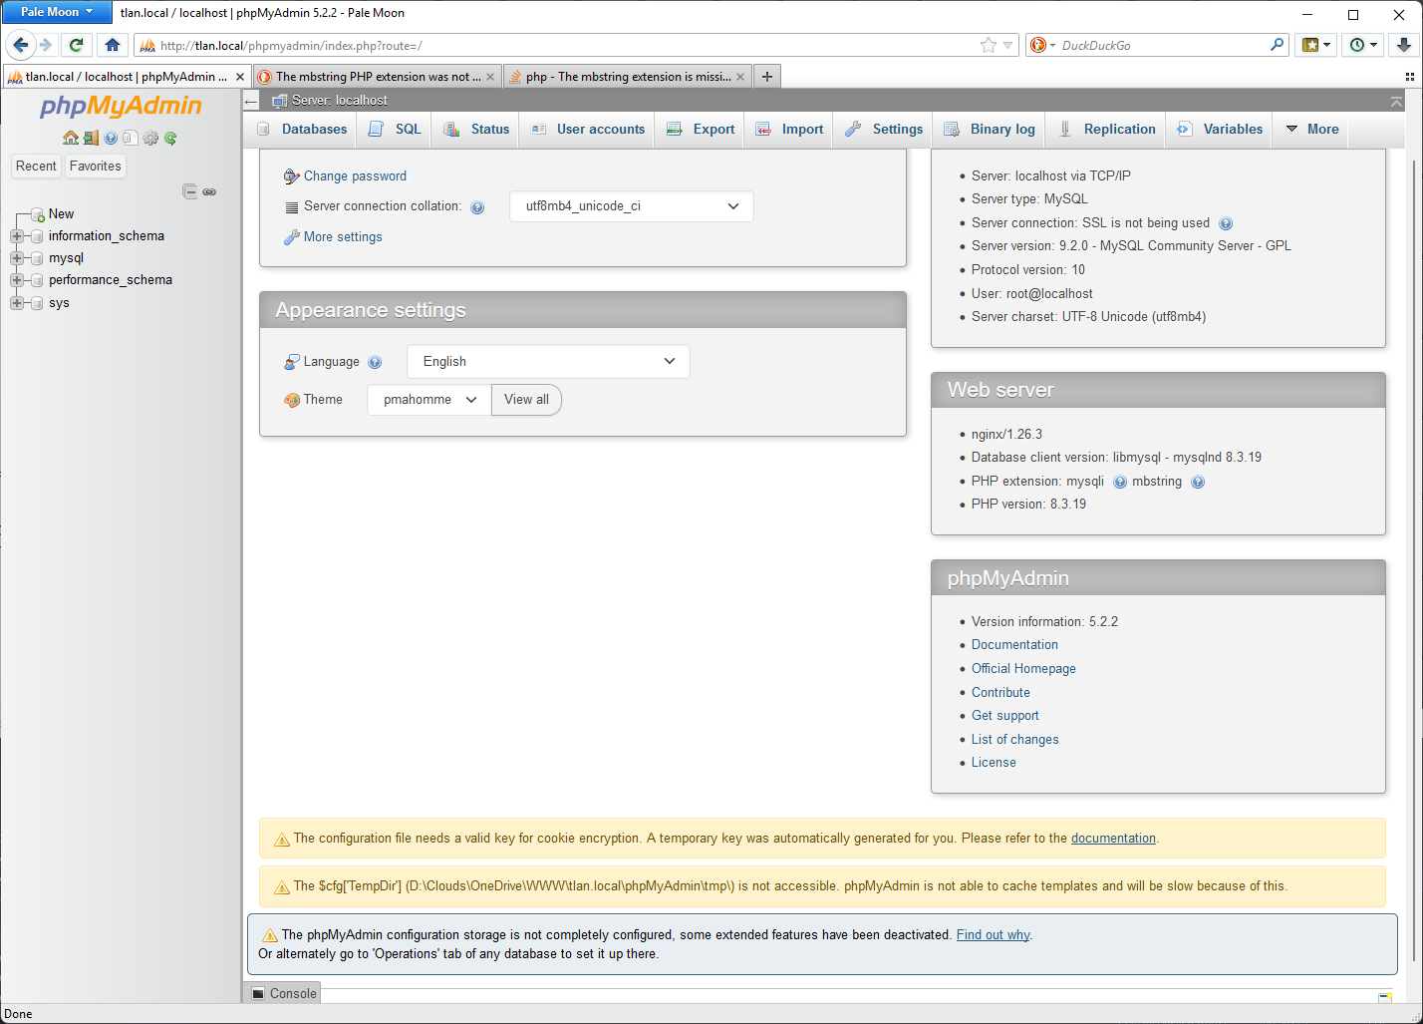Open the URL bar history dropdown arrow
The height and width of the screenshot is (1024, 1423).
click(1008, 45)
